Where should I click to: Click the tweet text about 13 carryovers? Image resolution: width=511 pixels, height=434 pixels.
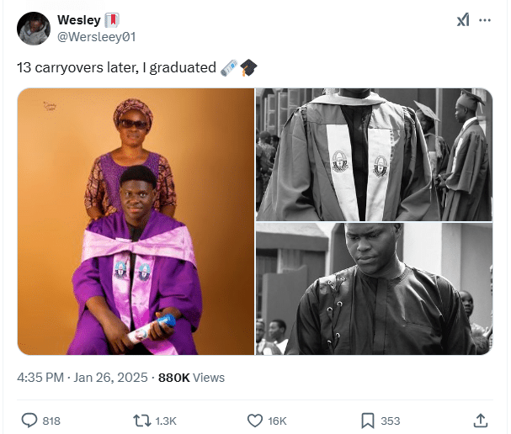pos(116,67)
